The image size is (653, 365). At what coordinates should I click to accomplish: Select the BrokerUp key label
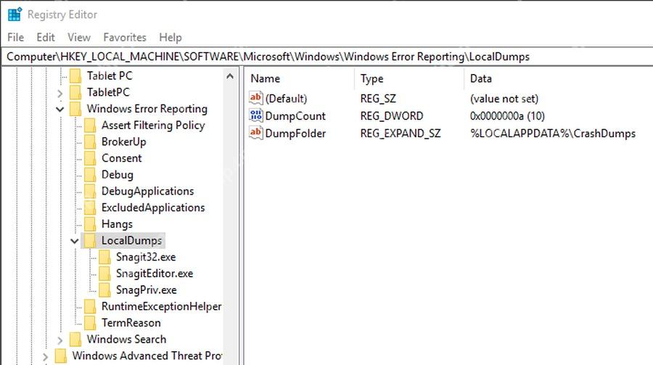pyautogui.click(x=123, y=142)
